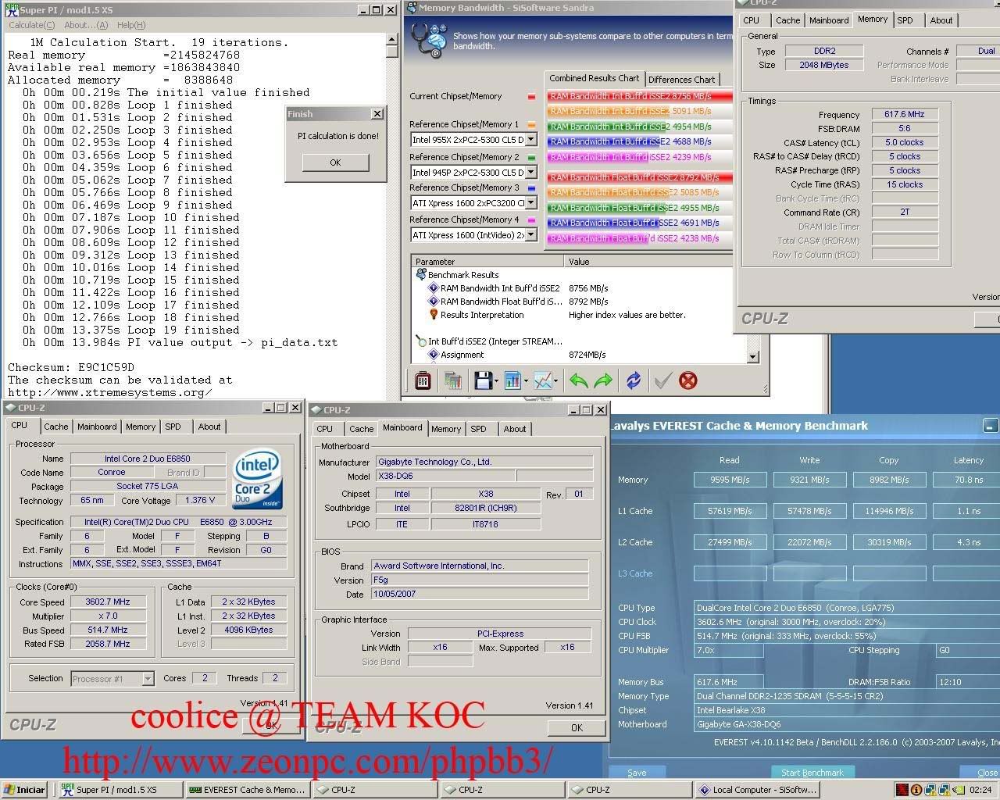Click Sandra bar chart view icon
Image resolution: width=1000 pixels, height=800 pixels.
(x=512, y=380)
